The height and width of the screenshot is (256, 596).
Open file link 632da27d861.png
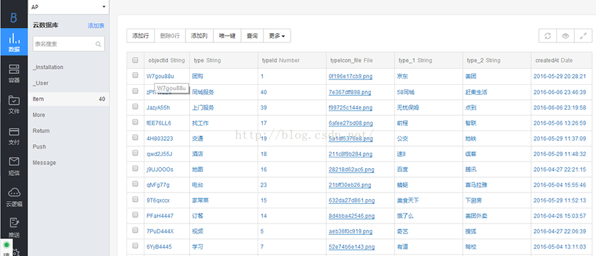point(352,200)
